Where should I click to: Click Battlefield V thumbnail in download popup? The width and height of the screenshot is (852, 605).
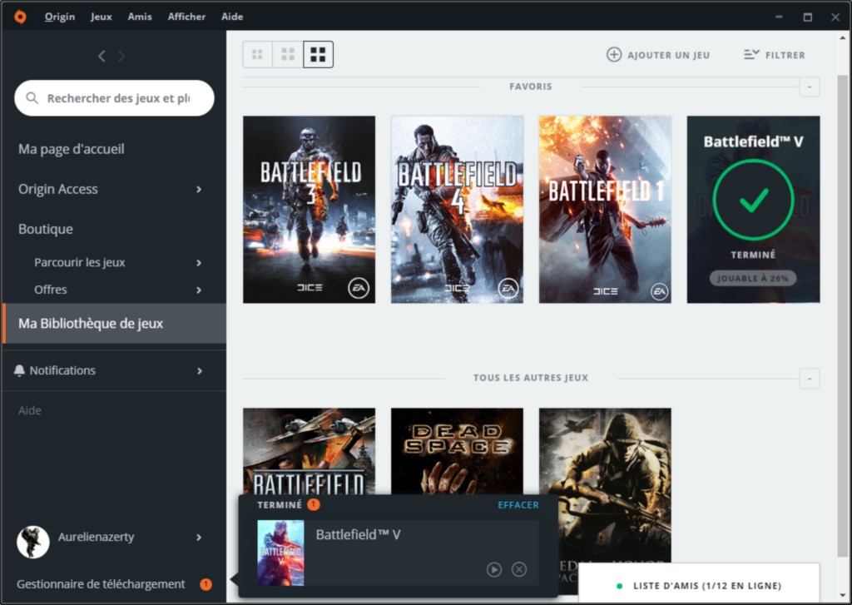tap(281, 553)
